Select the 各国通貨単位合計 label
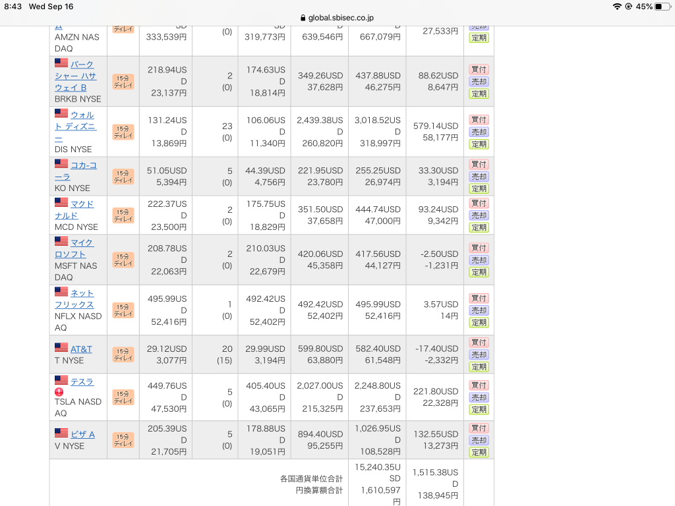 [311, 478]
